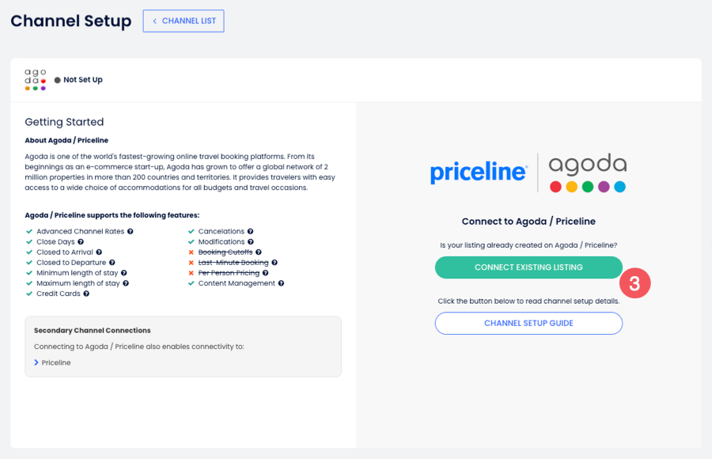Click the Agoda logo icon in the header
This screenshot has width=712, height=459.
click(x=35, y=79)
